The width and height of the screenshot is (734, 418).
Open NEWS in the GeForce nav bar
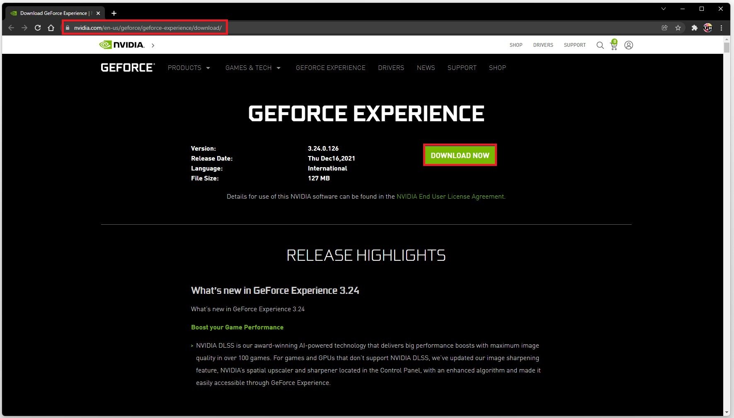tap(426, 68)
